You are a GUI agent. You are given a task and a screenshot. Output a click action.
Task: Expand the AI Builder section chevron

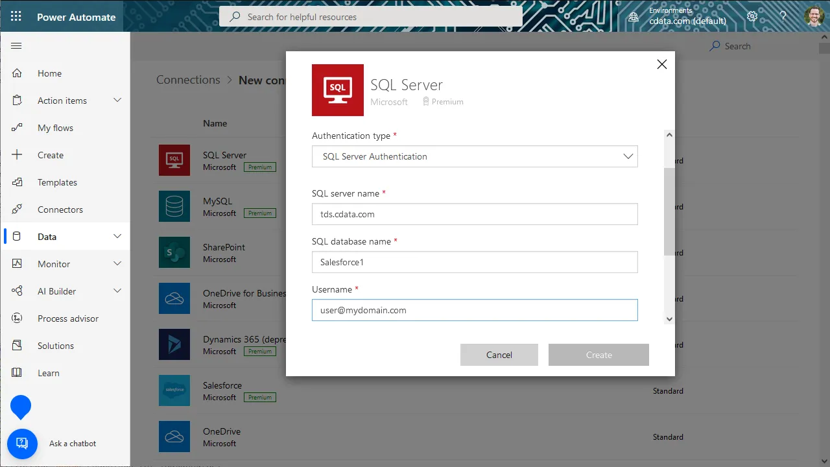(x=117, y=291)
